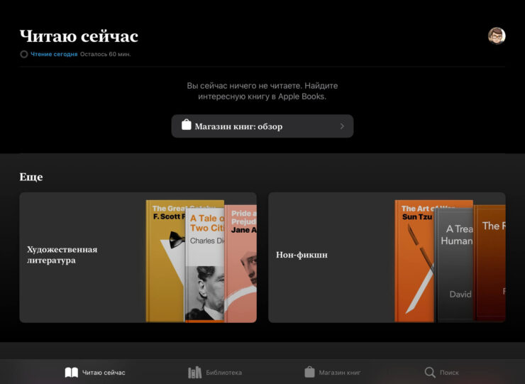
Task: Open The Art of War book cover
Action: pyautogui.click(x=415, y=263)
